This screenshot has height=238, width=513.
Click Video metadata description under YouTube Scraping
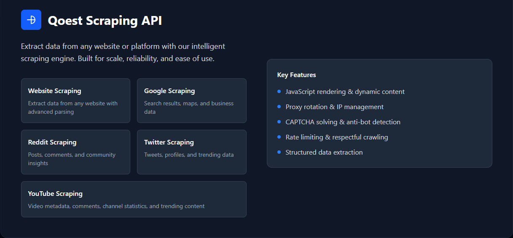tap(116, 206)
